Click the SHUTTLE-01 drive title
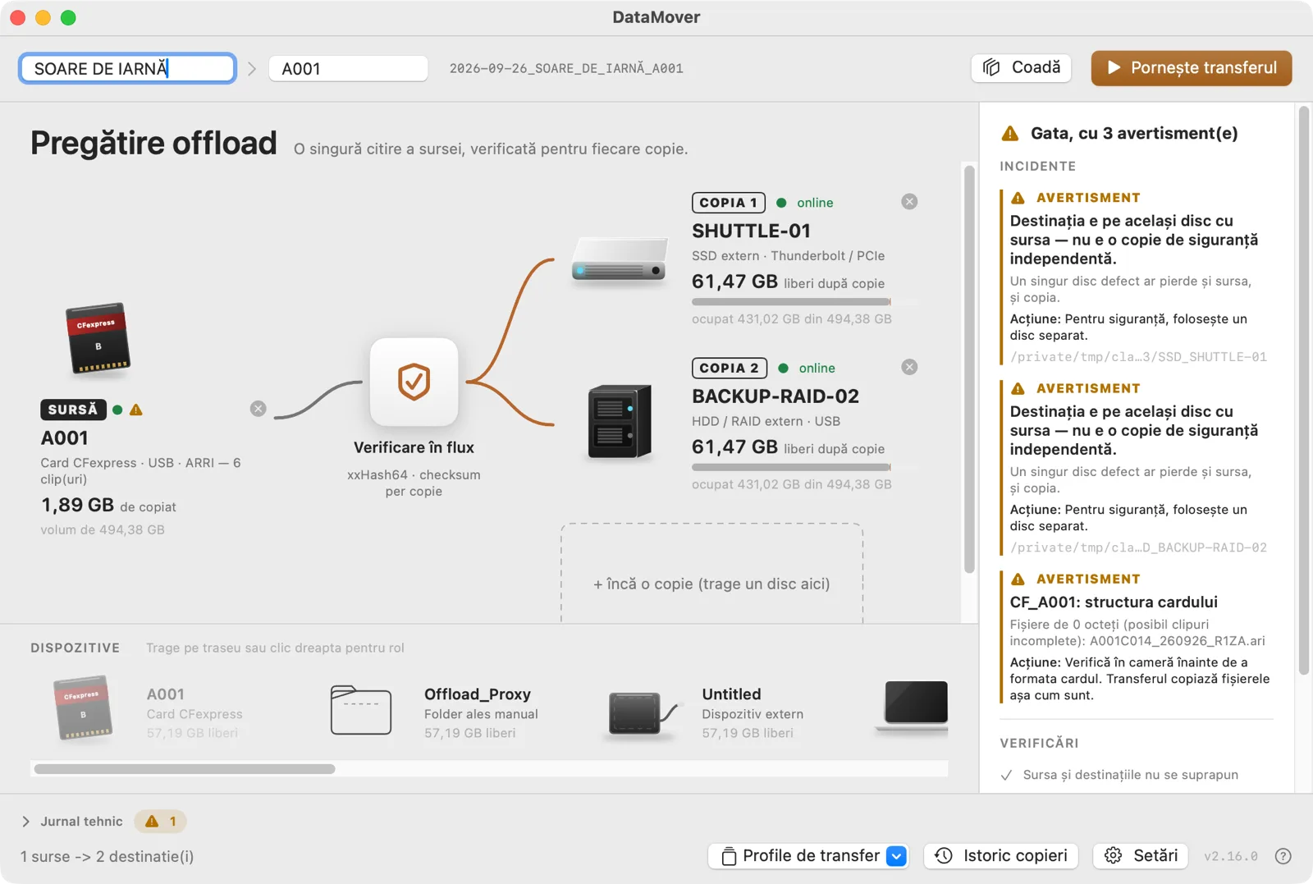The image size is (1313, 884). click(751, 231)
